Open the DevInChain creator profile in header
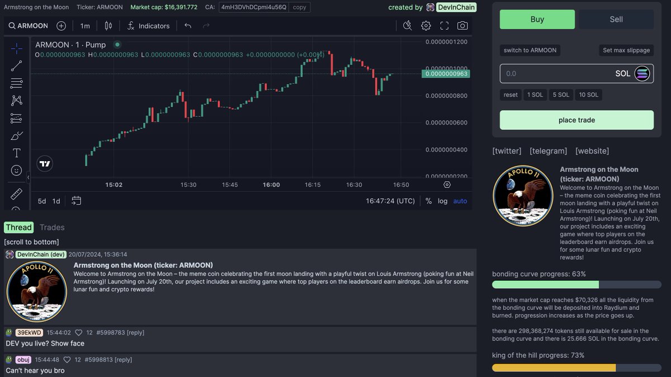The height and width of the screenshot is (377, 671). pyautogui.click(x=456, y=7)
